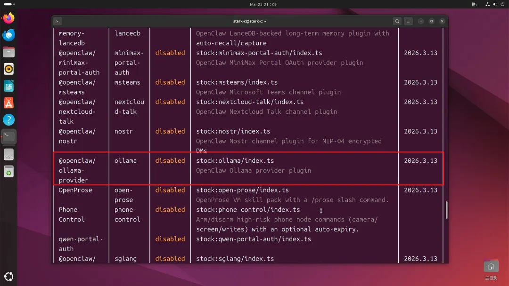The height and width of the screenshot is (286, 509).
Task: Click the auto-recall/capture text
Action: pos(231,43)
